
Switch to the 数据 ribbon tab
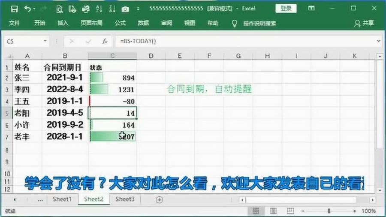(x=143, y=23)
